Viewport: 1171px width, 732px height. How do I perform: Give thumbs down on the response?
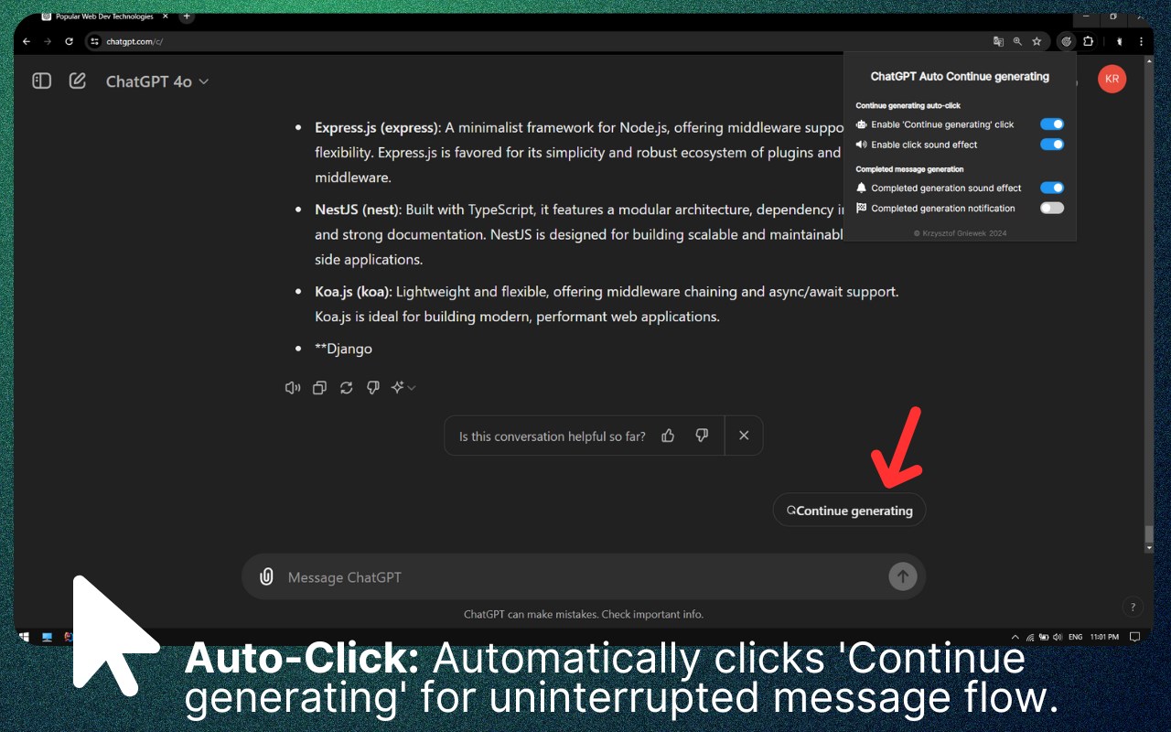pos(372,388)
